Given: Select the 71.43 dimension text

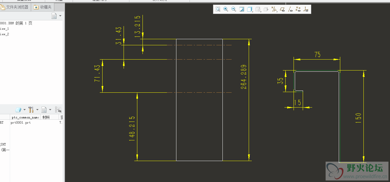Looking at the screenshot, I should [97, 74].
